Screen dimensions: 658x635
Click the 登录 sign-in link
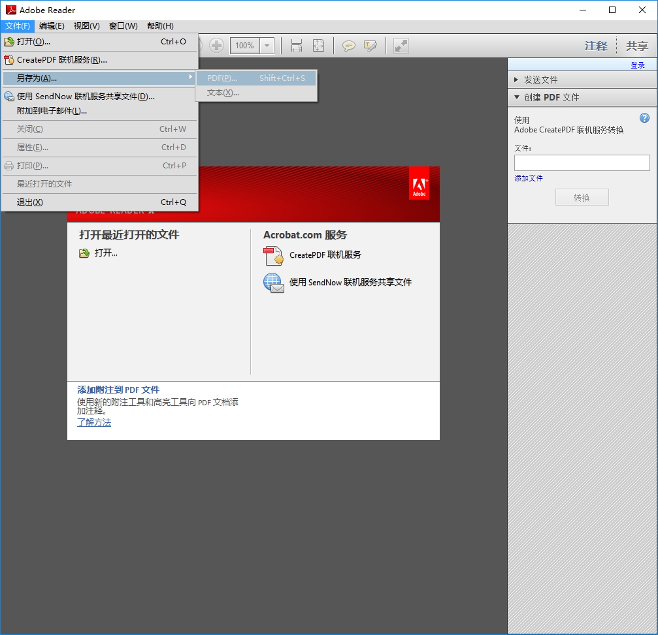point(638,65)
